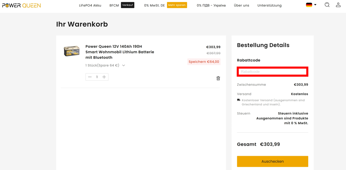Click the Auschecken button
The height and width of the screenshot is (170, 346).
click(x=273, y=161)
